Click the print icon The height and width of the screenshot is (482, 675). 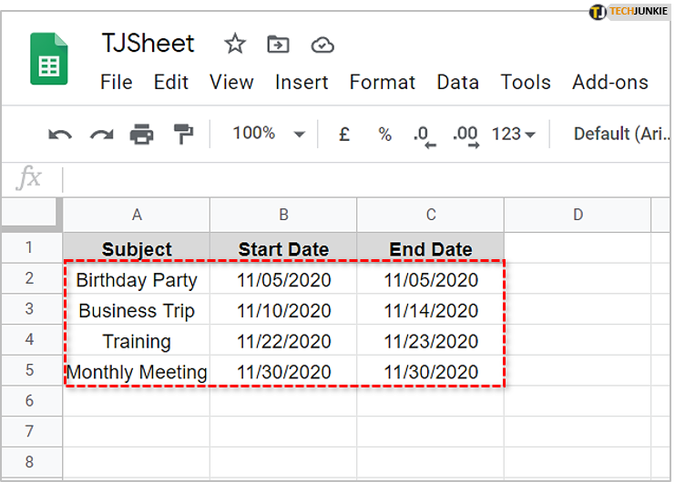point(141,135)
